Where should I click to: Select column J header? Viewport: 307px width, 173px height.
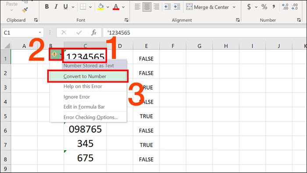click(278, 46)
